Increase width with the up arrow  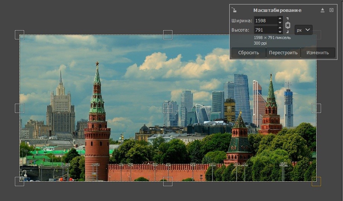coord(280,19)
